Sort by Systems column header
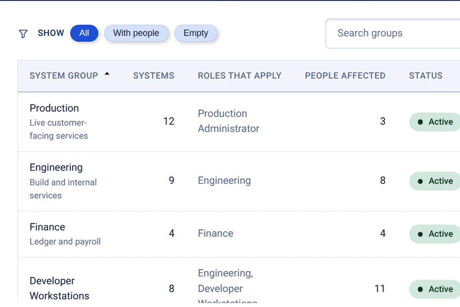This screenshot has width=460, height=307. (154, 76)
